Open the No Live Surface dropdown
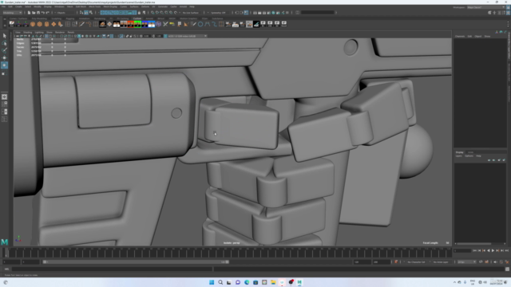The height and width of the screenshot is (287, 511). point(191,13)
